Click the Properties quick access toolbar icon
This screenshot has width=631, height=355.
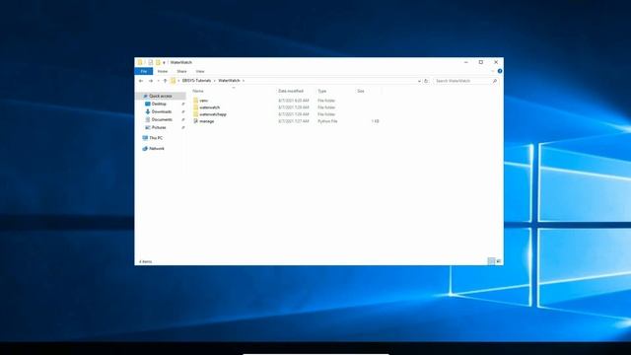tap(150, 62)
